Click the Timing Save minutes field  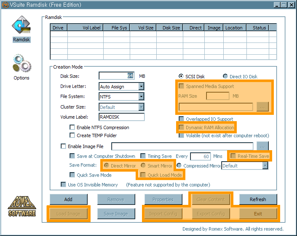(201, 156)
